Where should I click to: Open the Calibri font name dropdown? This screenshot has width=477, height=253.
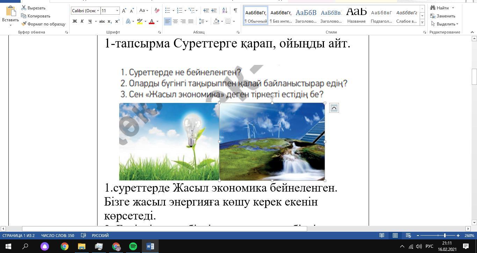pyautogui.click(x=98, y=10)
